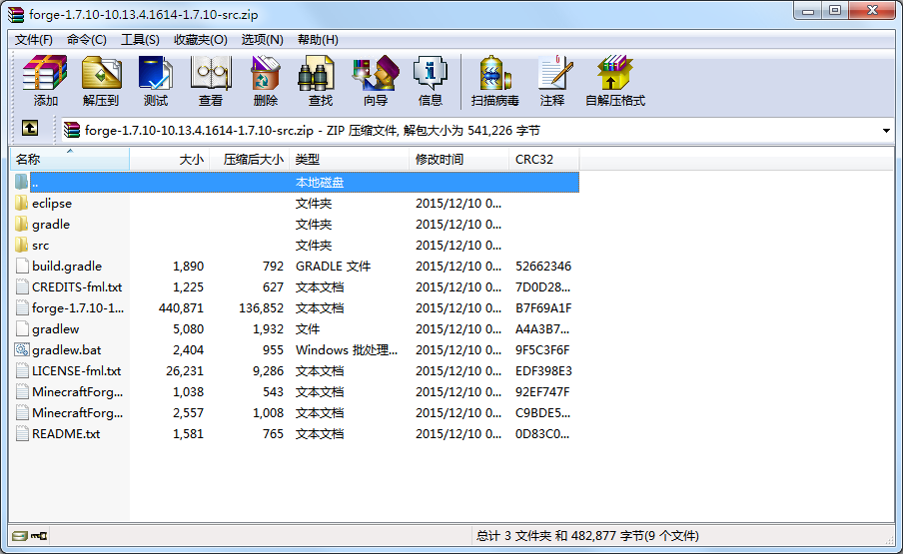Click the Windows 批处理... type cell
The width and height of the screenshot is (903, 554).
(x=346, y=349)
